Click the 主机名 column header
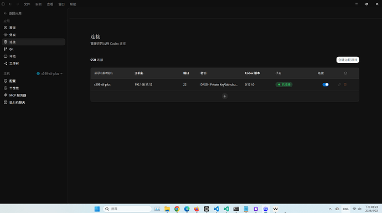Screen dimensions: 382x213 [x=139, y=73]
